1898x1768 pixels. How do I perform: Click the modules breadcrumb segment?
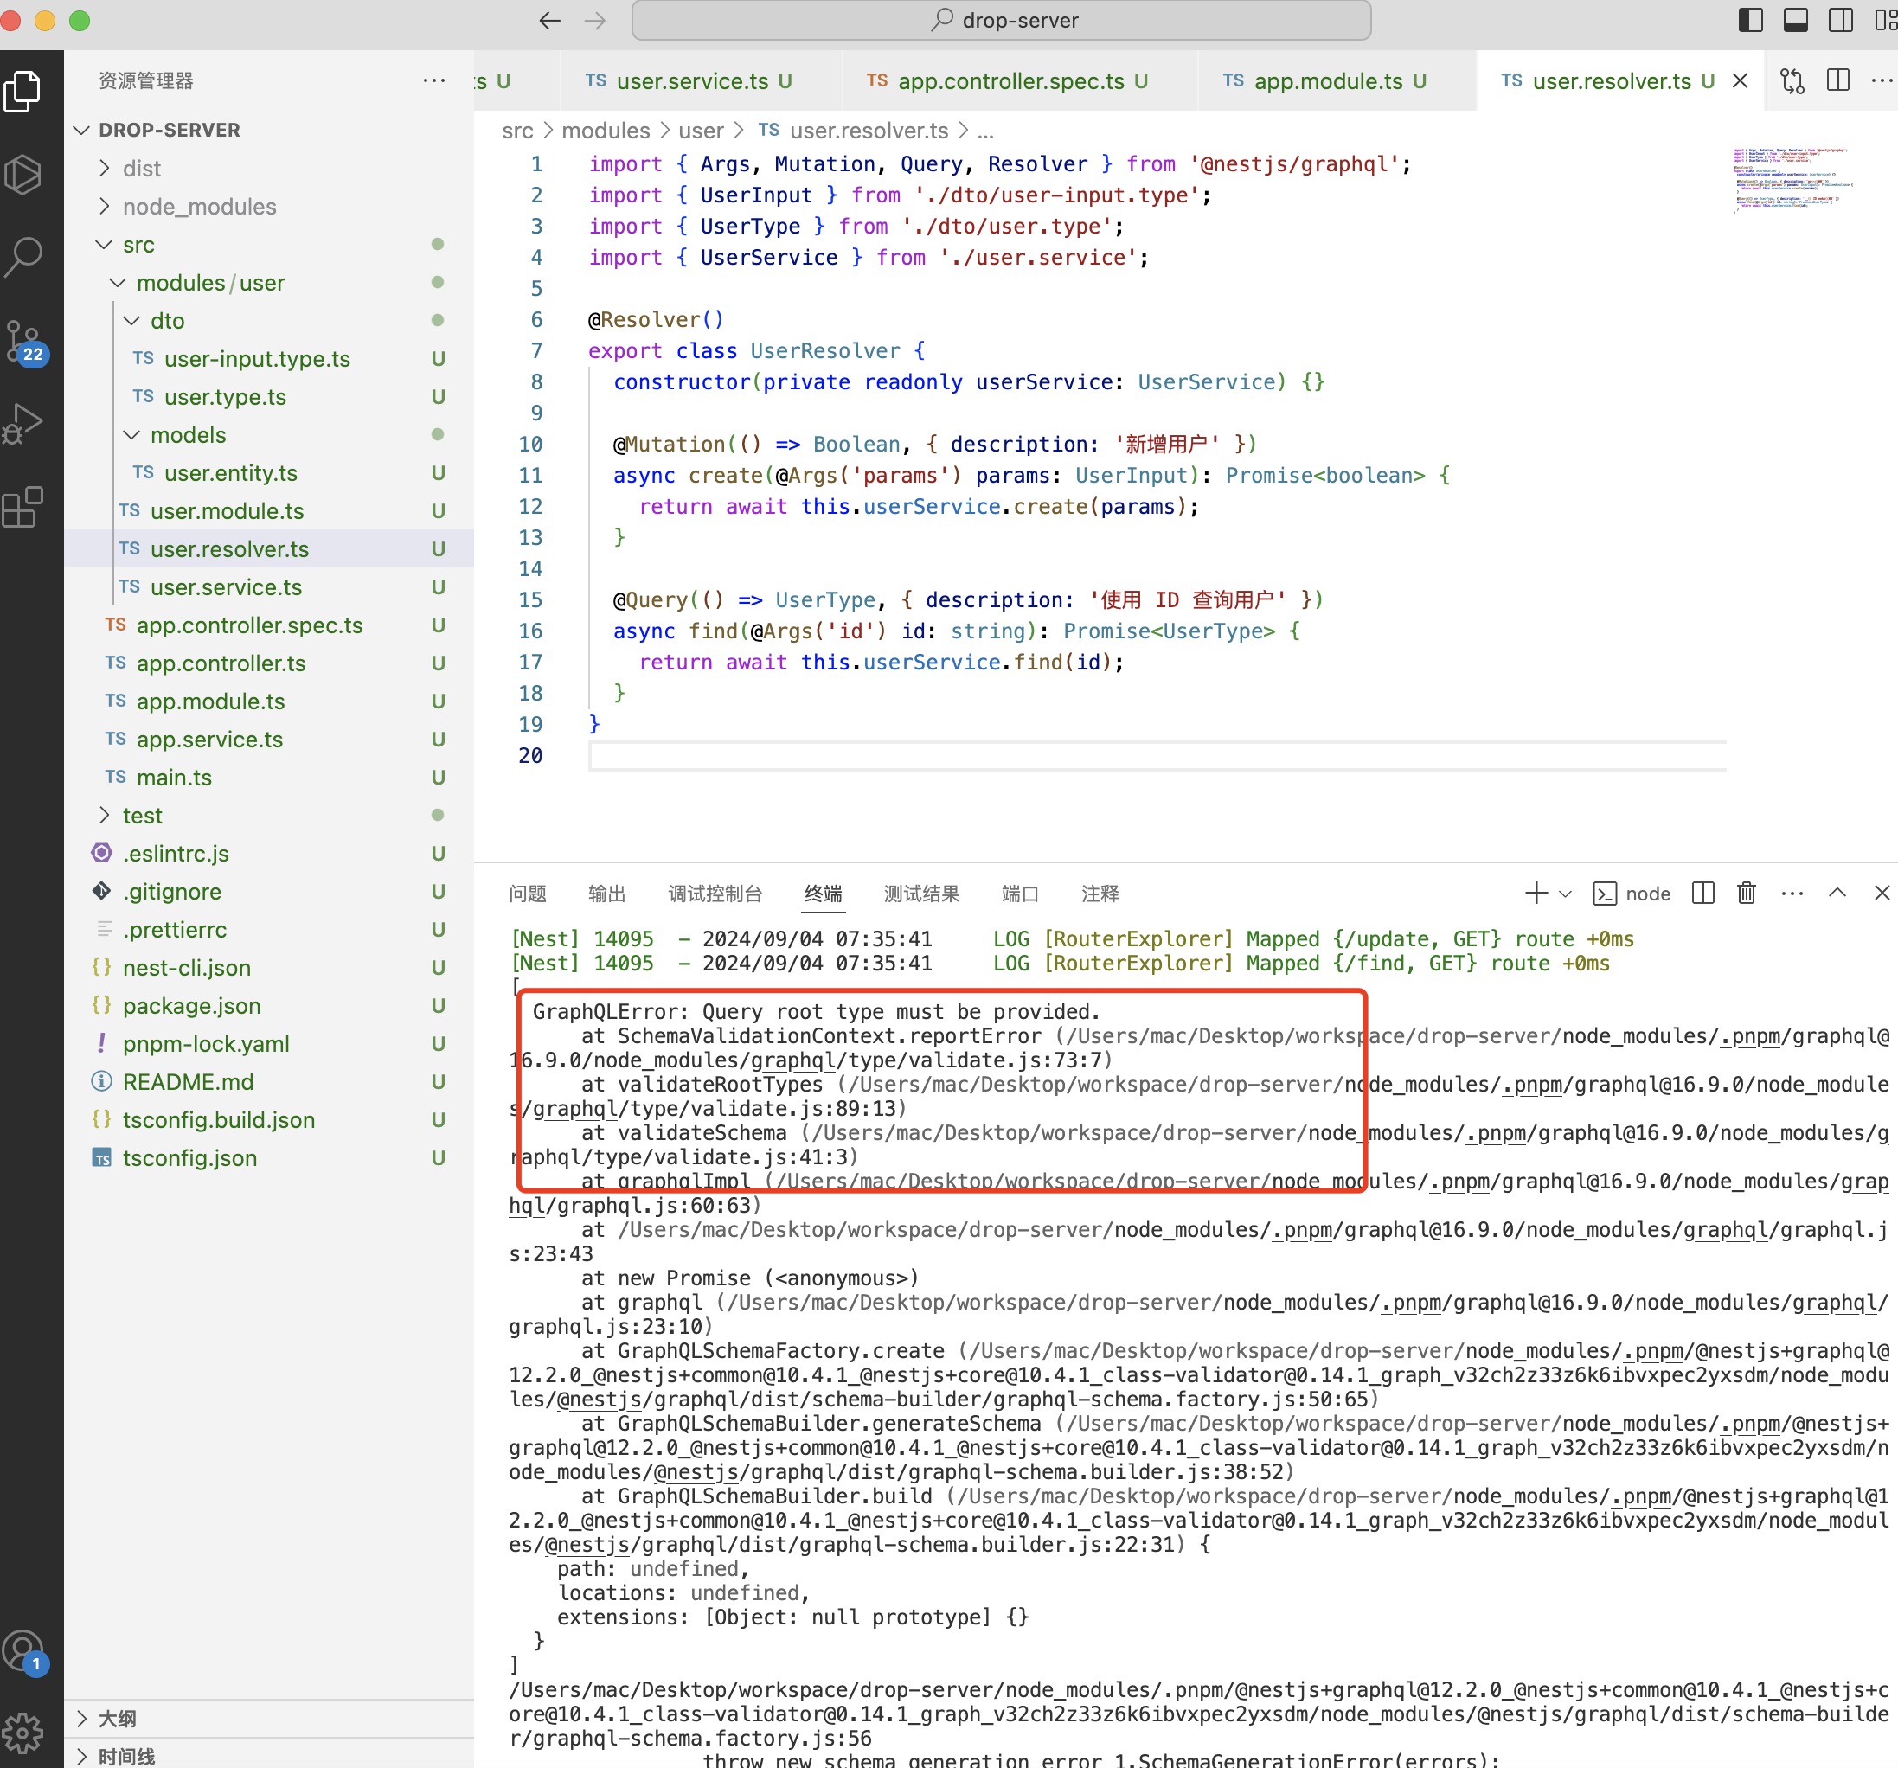[606, 131]
